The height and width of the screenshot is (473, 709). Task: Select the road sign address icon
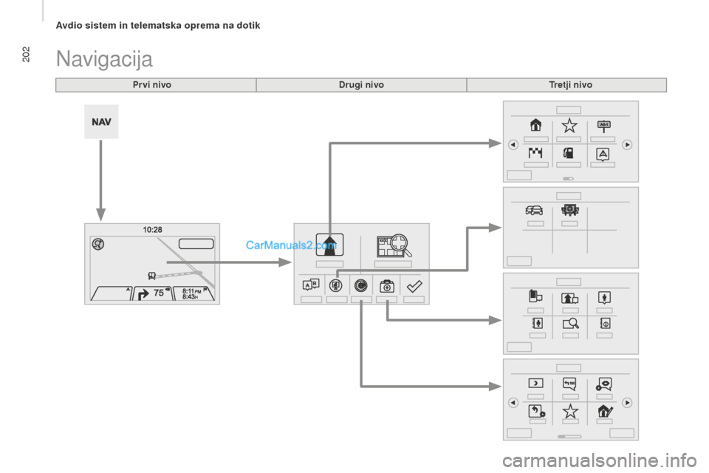point(603,126)
